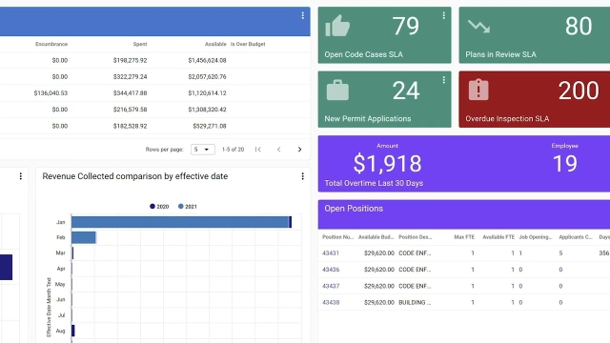Open the Open Code Cases SLA card showing 79

(384, 35)
